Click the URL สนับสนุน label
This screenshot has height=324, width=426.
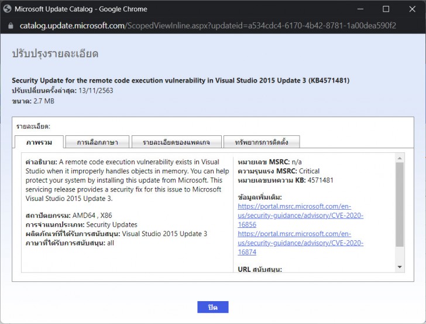(260, 270)
